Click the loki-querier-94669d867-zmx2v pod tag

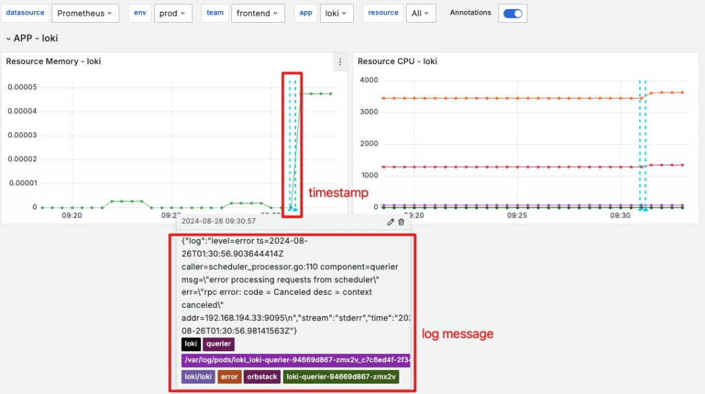pyautogui.click(x=341, y=377)
